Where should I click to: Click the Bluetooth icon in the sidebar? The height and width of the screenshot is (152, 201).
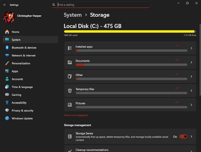(x=7, y=48)
